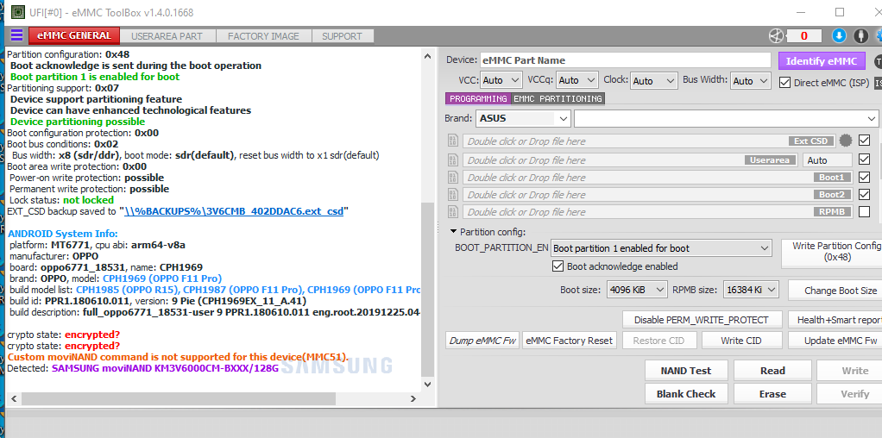Click the eMMC Factory Reset button

click(570, 341)
